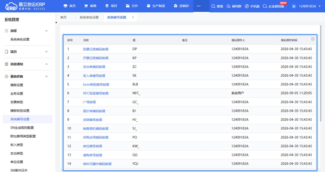325x172 pixels.
Task: Click the 进销存 cube icon
Action: pyautogui.click(x=175, y=6)
